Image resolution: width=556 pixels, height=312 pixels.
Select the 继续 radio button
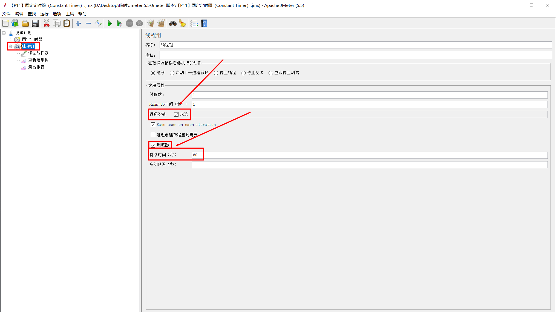coord(153,73)
